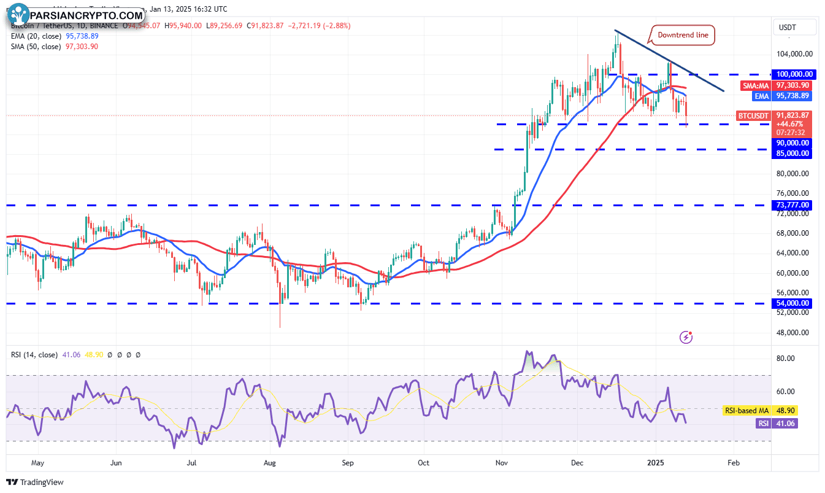Click the SMA:MA 97,303.90 price tag

[x=776, y=85]
